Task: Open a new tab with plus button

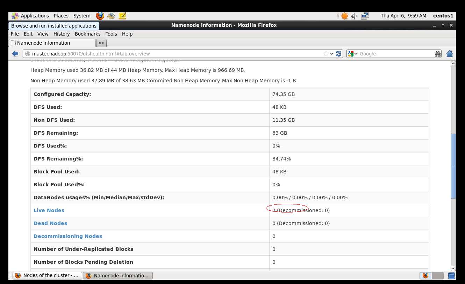Action: (x=101, y=43)
